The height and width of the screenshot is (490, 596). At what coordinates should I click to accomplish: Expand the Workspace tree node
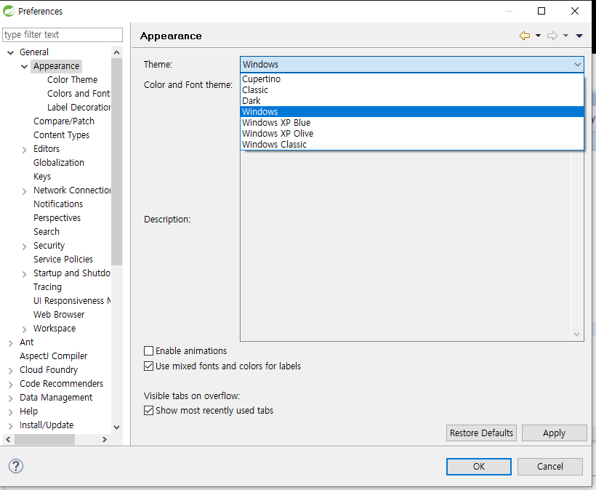(24, 329)
